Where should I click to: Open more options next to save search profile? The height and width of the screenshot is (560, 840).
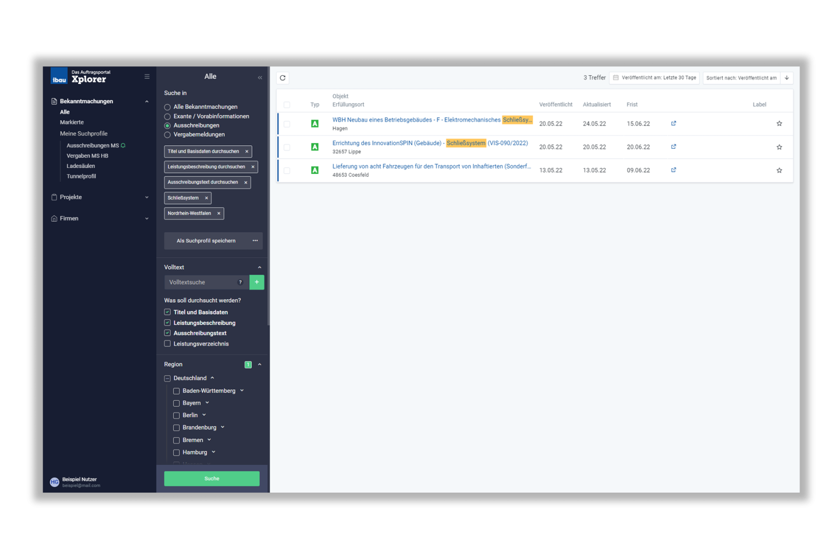click(255, 241)
